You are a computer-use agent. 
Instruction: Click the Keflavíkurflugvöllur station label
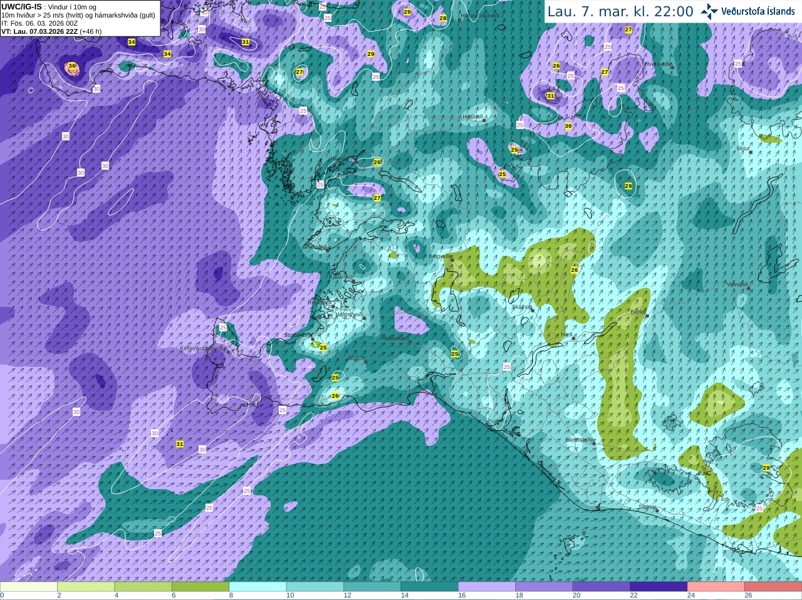tap(203, 348)
